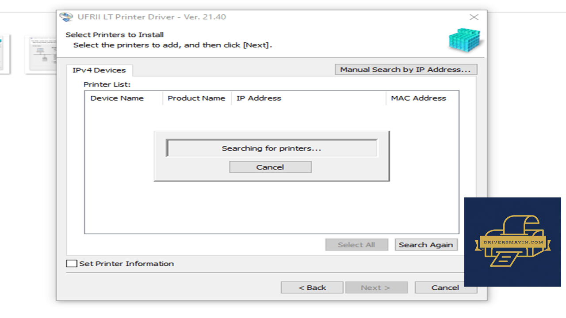
Task: Click the Select All button
Action: tap(356, 245)
